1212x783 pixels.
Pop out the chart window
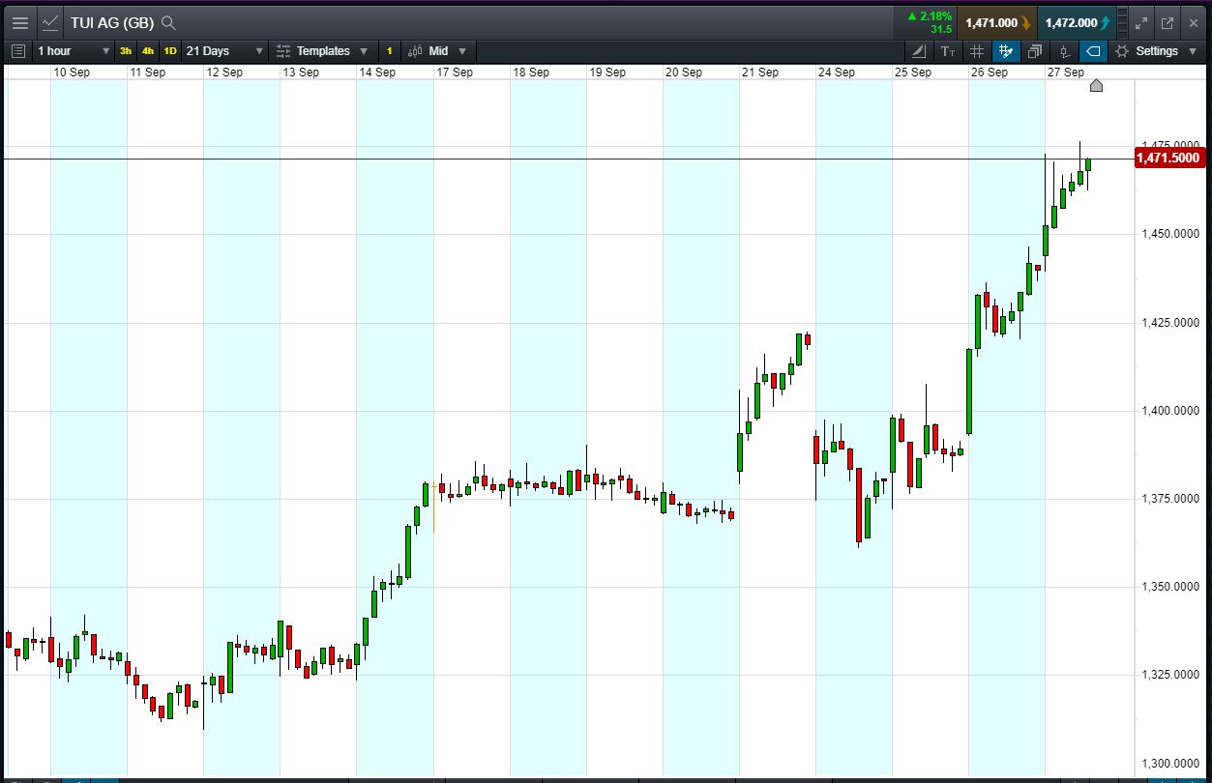click(x=1168, y=22)
